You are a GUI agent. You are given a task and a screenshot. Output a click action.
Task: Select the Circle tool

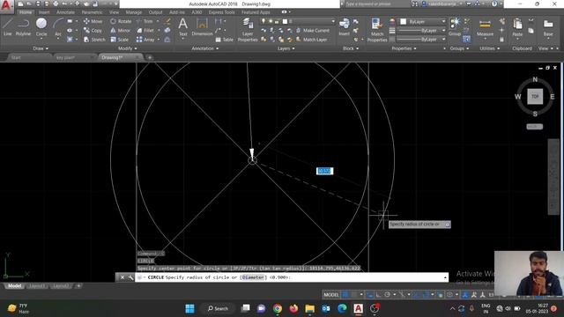[x=41, y=27]
